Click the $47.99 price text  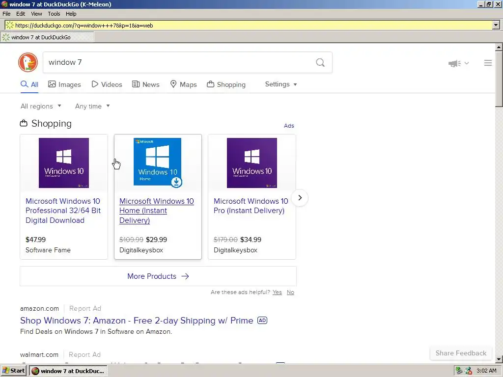tap(35, 240)
